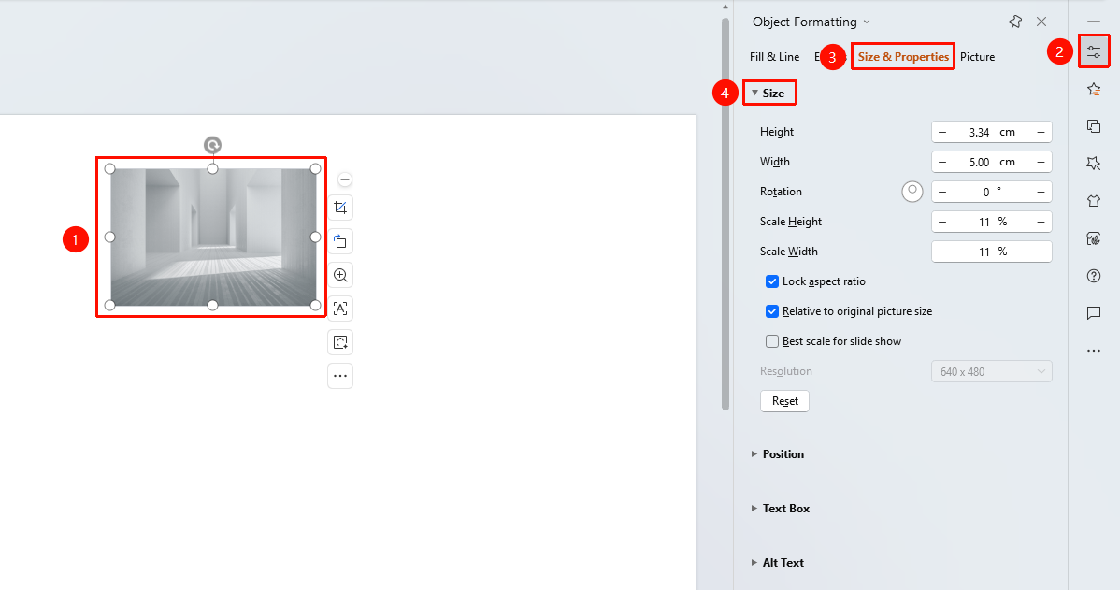Image resolution: width=1120 pixels, height=590 pixels.
Task: Click the Reset button
Action: coord(785,401)
